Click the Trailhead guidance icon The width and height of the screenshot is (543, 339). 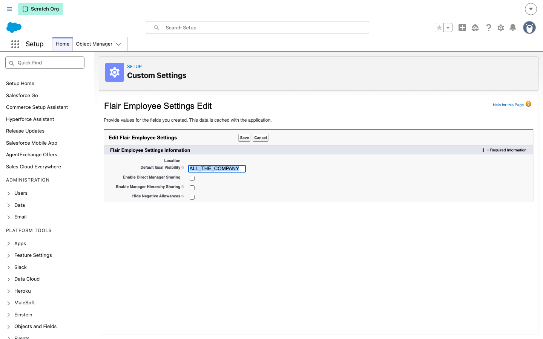click(x=475, y=27)
